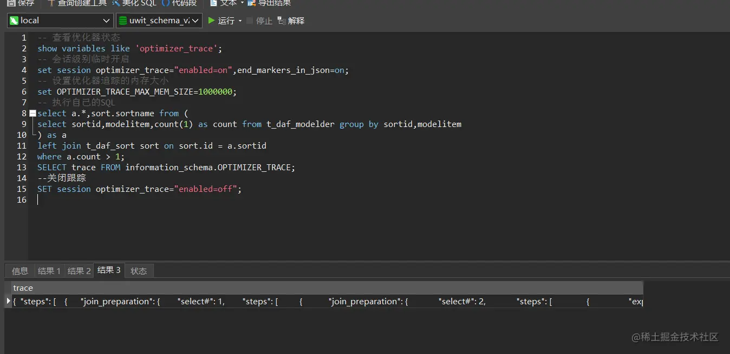Click line number 1 in the gutter
The image size is (730, 354).
pyautogui.click(x=24, y=38)
